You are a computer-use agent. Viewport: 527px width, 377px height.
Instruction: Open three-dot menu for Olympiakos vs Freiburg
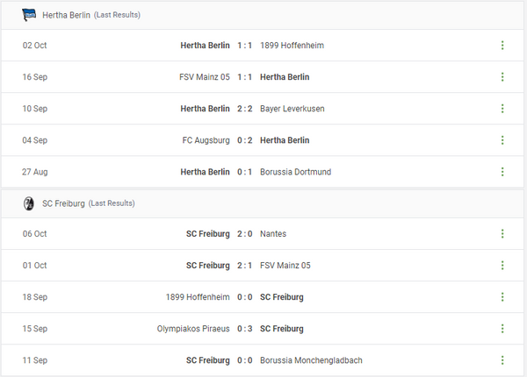[502, 329]
